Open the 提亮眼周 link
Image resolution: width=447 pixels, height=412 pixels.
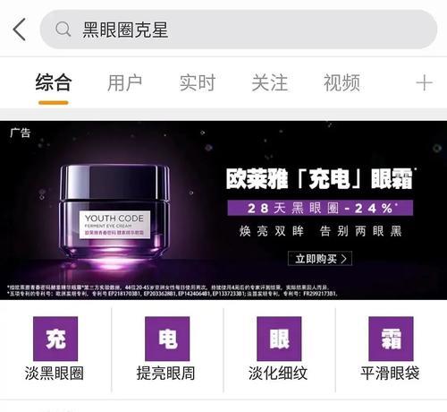click(x=165, y=373)
